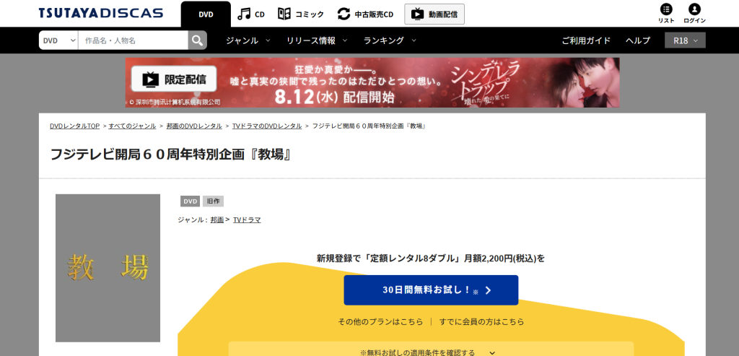Expand the ジャンル menu
The width and height of the screenshot is (739, 356).
pyautogui.click(x=248, y=40)
